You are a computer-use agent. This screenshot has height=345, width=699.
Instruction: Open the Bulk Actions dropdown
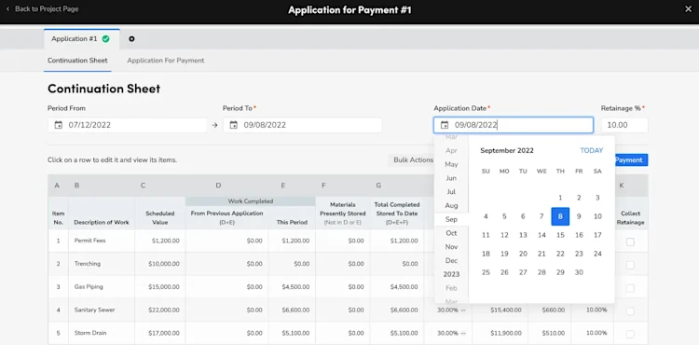click(413, 159)
